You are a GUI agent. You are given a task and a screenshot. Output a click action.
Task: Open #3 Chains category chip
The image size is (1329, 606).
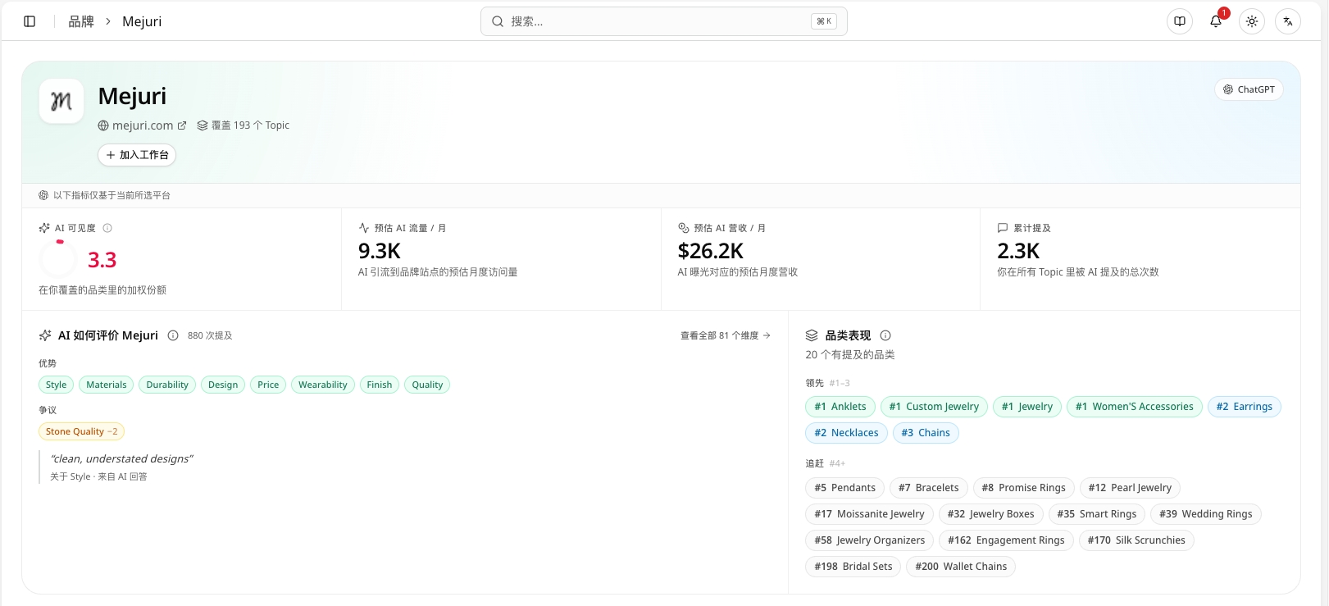926,433
